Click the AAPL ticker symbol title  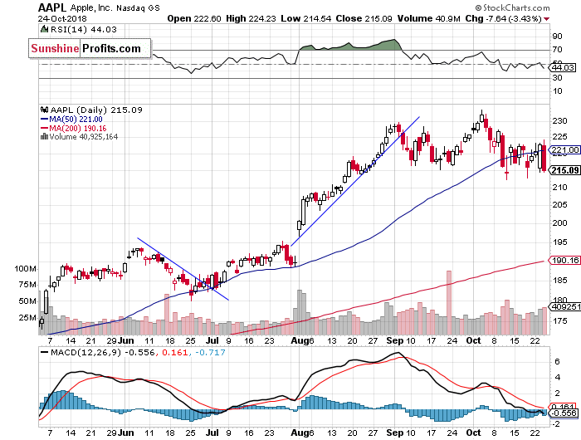(52, 7)
